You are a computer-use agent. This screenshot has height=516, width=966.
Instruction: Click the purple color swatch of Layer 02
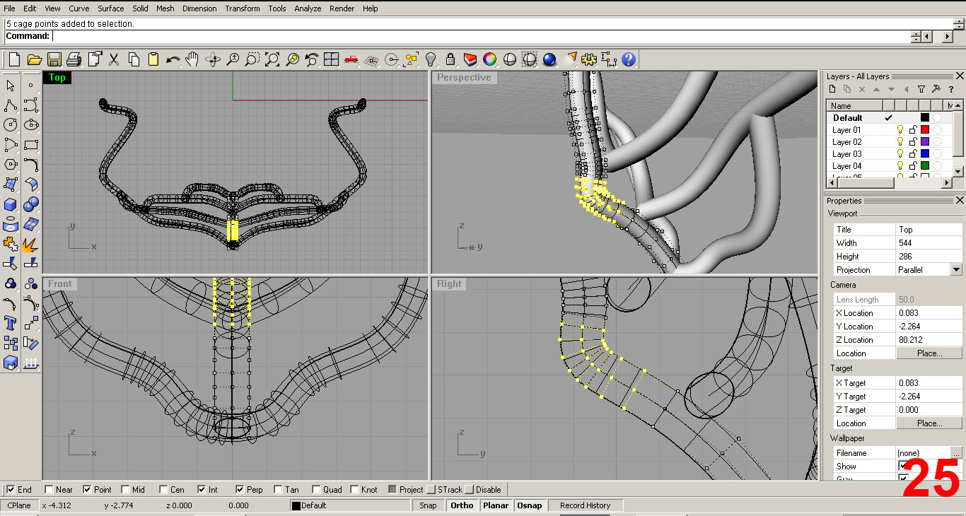click(924, 141)
